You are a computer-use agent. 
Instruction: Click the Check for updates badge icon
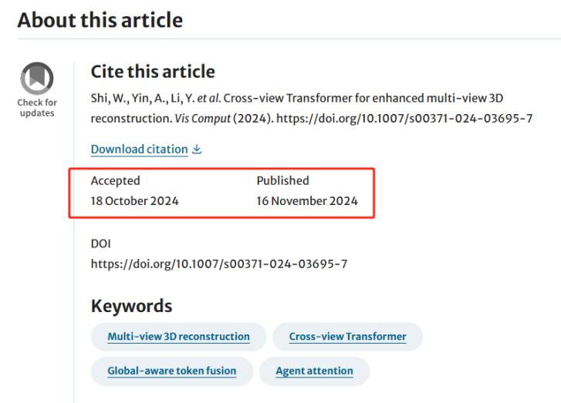(37, 79)
